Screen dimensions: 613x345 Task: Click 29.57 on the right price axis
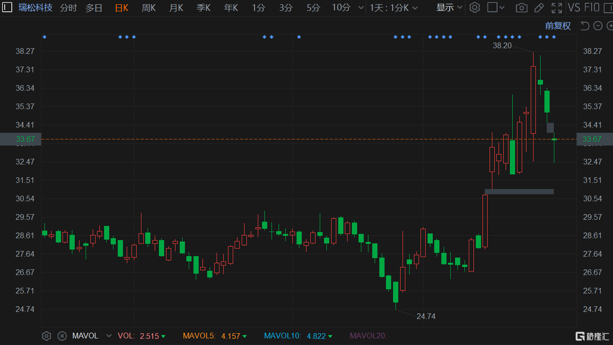click(x=593, y=217)
